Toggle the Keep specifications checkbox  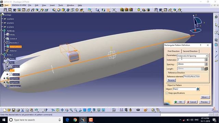167,93
